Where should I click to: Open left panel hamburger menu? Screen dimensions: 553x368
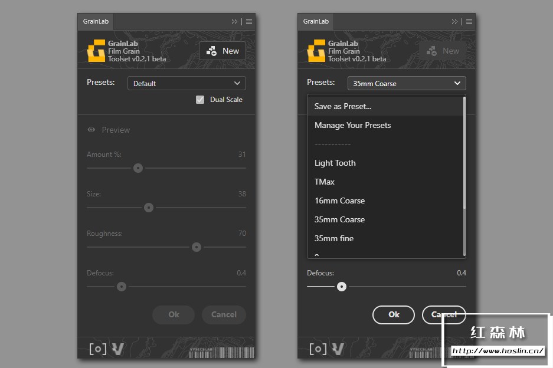click(x=249, y=21)
